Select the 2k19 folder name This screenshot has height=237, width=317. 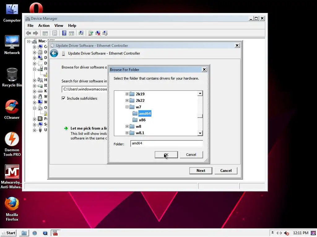click(x=140, y=94)
